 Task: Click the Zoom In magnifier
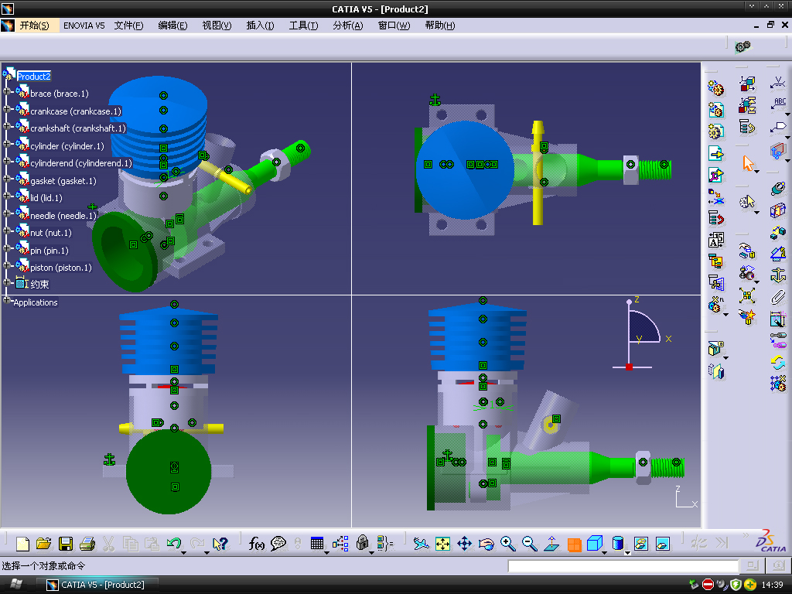tap(507, 544)
